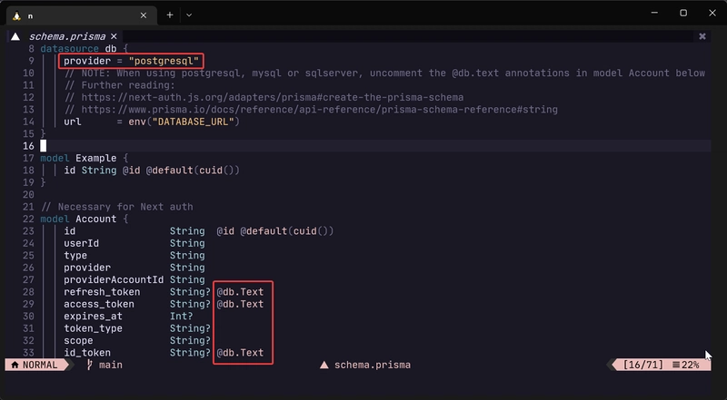
Task: Maximize the terminal window
Action: (x=683, y=13)
